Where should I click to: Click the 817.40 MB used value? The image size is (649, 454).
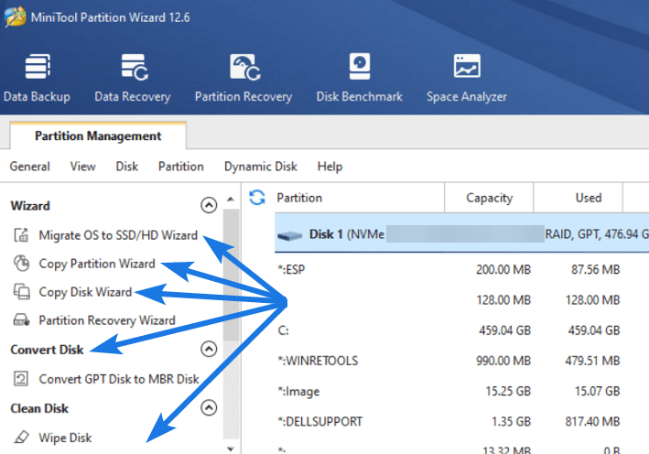592,421
